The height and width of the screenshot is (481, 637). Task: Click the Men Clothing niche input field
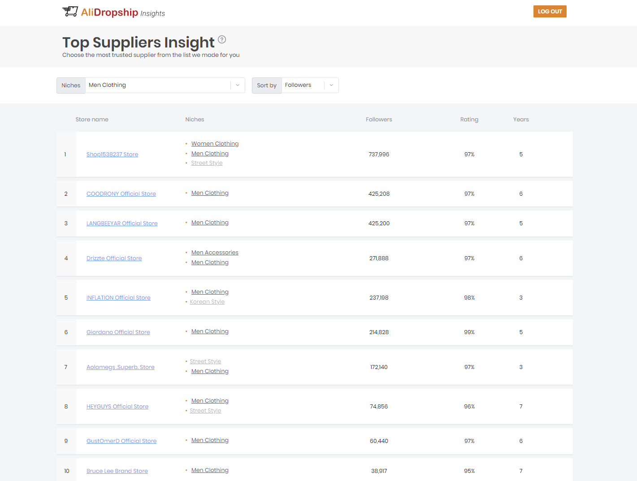158,85
